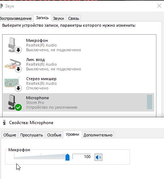Open the Прослушать tab

(x=31, y=135)
